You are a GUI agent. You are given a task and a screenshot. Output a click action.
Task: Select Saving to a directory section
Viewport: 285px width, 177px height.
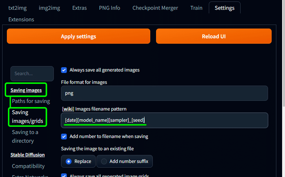25,137
